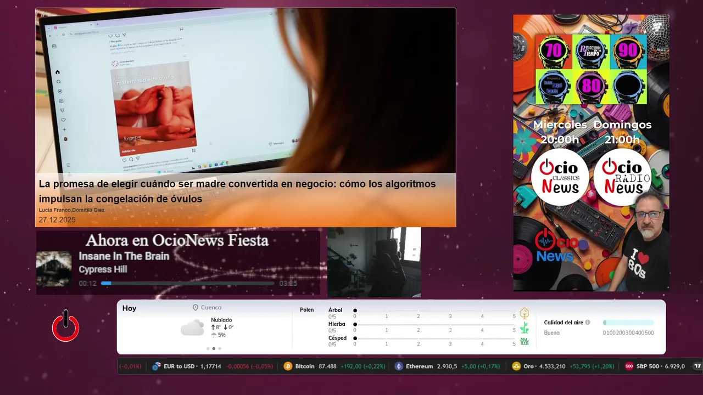
Task: Click the Buena air quality value
Action: (x=552, y=332)
